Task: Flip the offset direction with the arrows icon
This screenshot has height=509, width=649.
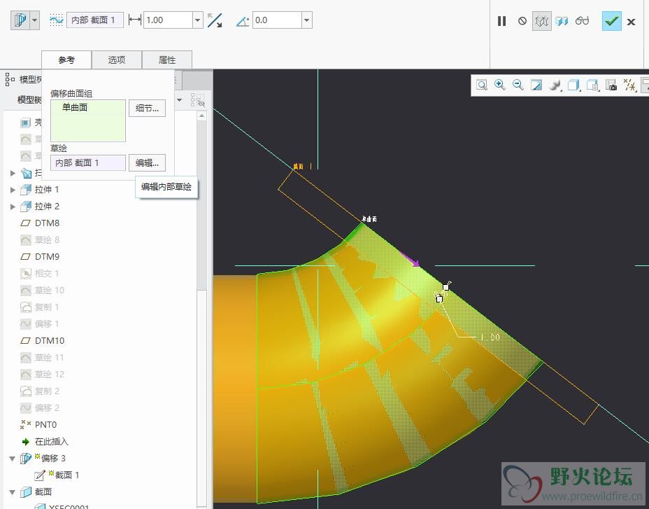Action: tap(215, 20)
